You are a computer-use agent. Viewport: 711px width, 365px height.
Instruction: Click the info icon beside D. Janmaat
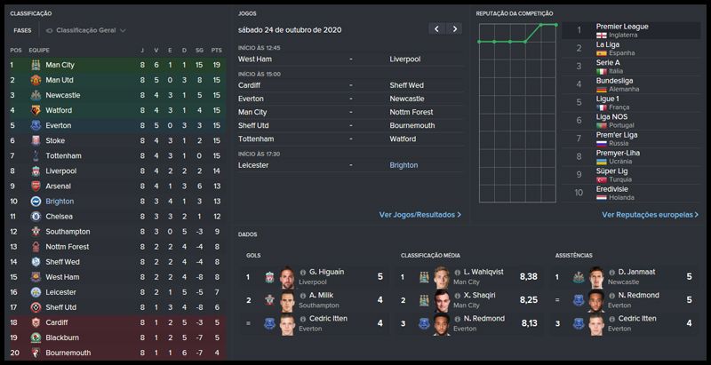coord(611,272)
